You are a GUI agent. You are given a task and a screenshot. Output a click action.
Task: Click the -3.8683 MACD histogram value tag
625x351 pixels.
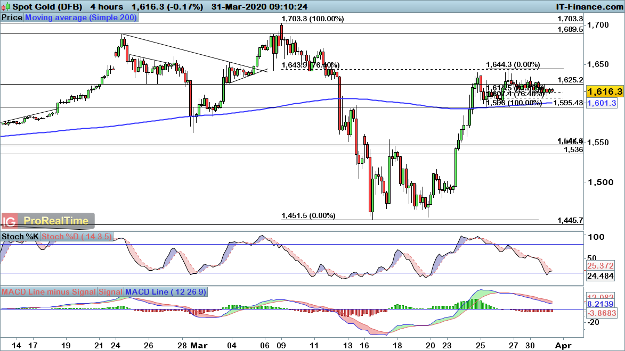pyautogui.click(x=602, y=313)
